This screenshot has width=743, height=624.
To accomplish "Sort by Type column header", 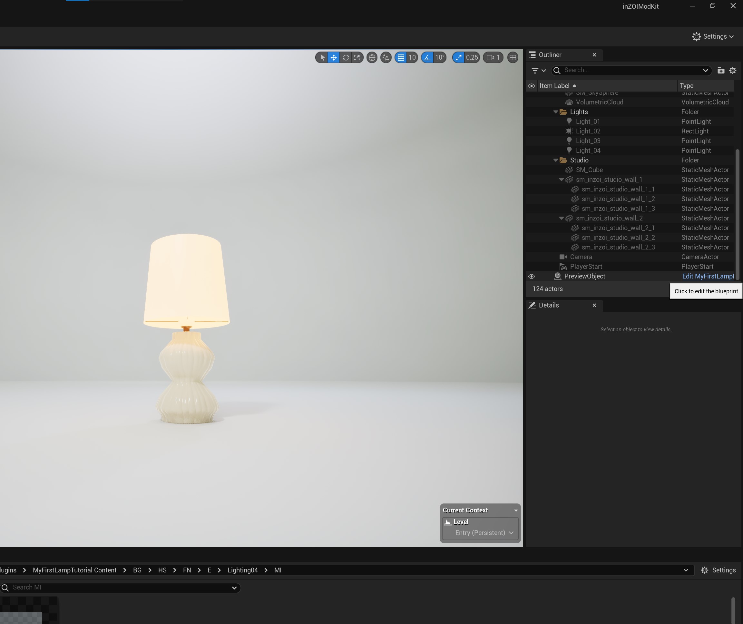I will 706,86.
